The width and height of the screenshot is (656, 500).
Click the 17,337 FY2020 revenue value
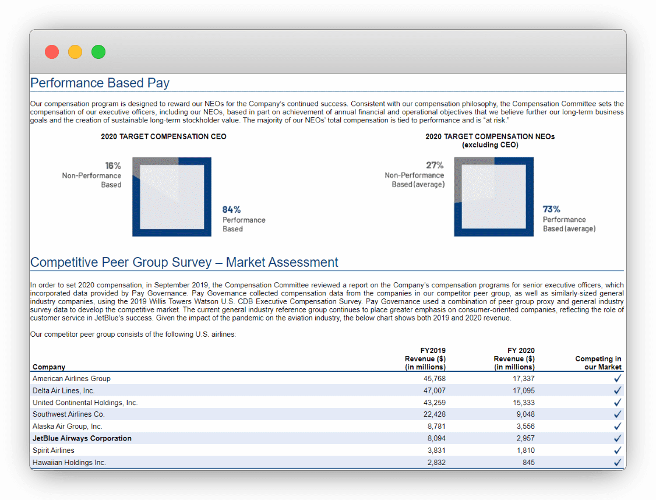(524, 378)
